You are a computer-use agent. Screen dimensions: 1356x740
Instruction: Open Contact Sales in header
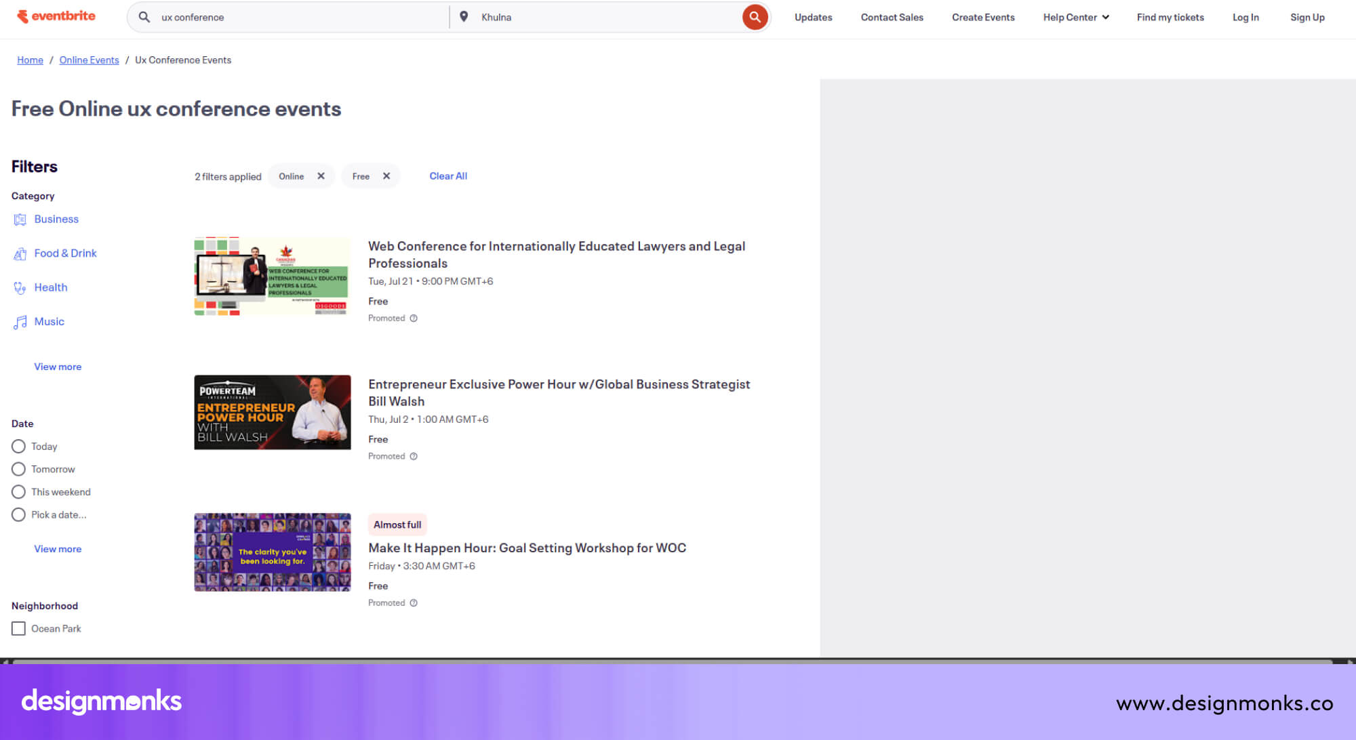(x=892, y=17)
